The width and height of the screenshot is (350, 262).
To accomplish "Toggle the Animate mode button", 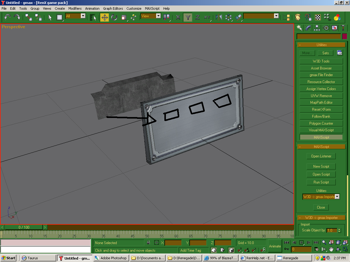I will coord(275,246).
